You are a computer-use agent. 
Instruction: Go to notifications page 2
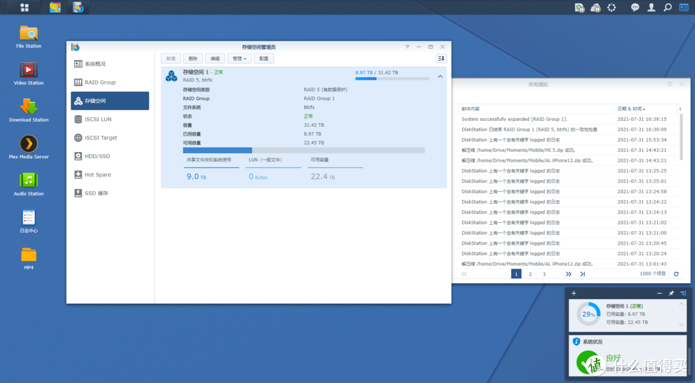click(530, 274)
